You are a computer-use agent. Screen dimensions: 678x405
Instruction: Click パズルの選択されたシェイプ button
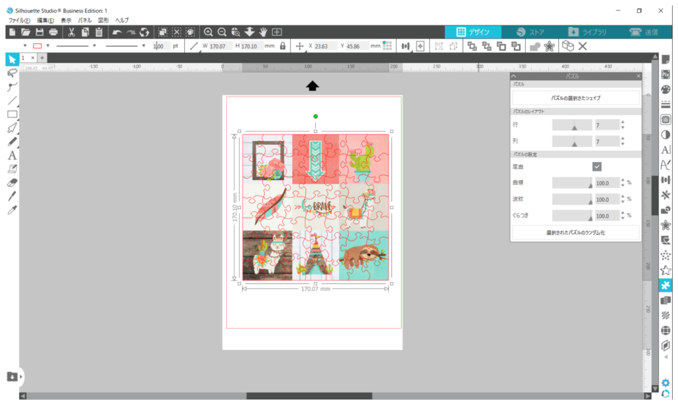(x=575, y=98)
